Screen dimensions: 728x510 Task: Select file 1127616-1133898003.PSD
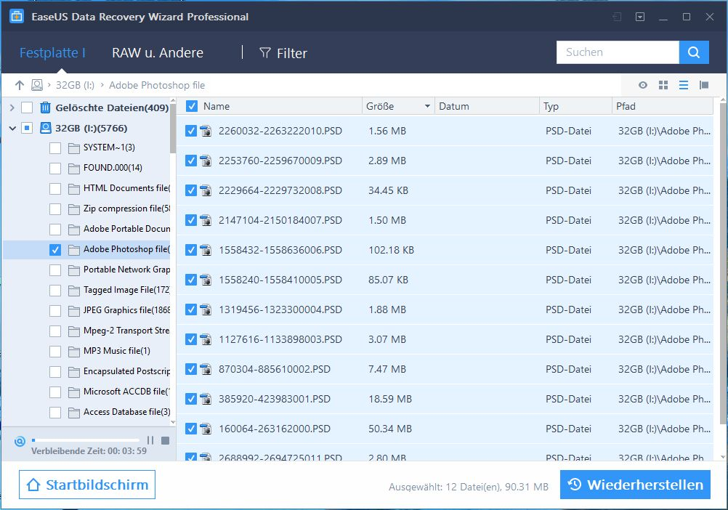click(280, 339)
